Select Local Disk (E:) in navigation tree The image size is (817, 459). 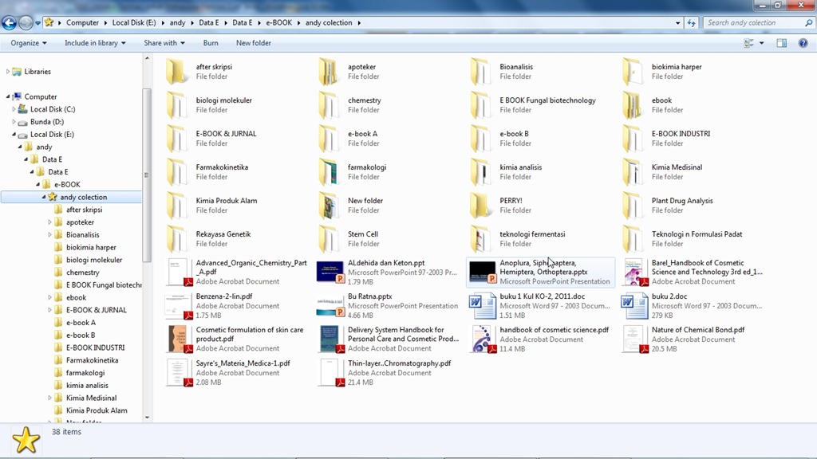(52, 134)
